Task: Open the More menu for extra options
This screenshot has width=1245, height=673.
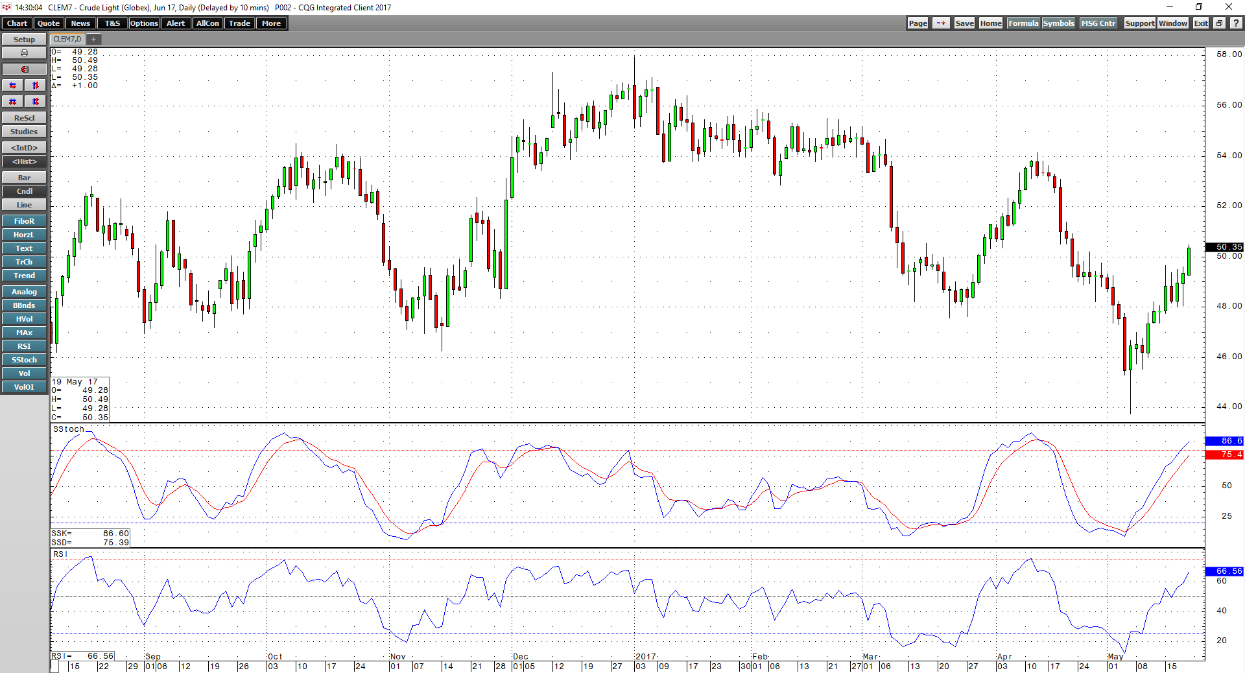Action: tap(271, 23)
